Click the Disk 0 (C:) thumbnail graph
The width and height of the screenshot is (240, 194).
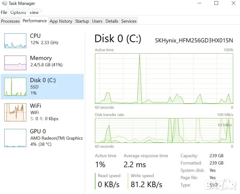(15, 87)
